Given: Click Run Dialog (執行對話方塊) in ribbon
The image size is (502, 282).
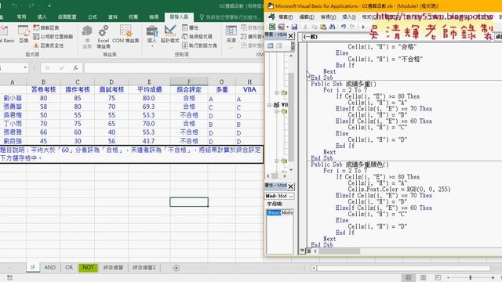Looking at the screenshot, I should pyautogui.click(x=199, y=45).
